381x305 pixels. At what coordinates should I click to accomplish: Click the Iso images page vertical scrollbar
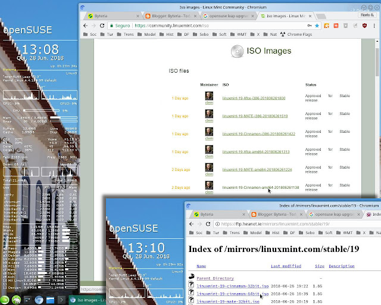click(x=377, y=62)
